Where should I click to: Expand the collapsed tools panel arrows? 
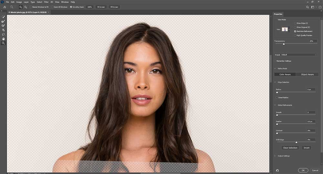2,11
